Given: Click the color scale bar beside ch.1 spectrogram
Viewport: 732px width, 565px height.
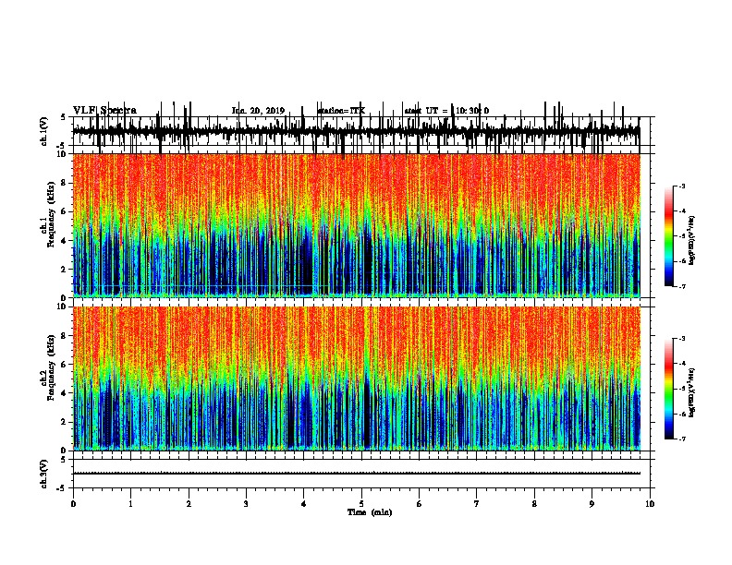Looking at the screenshot, I should click(669, 236).
